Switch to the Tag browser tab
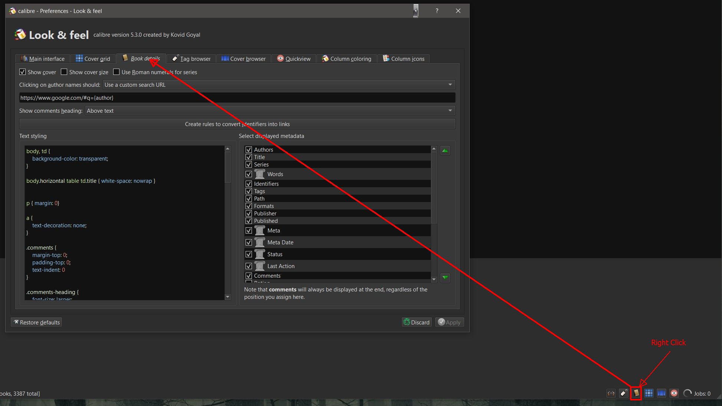 [x=191, y=59]
